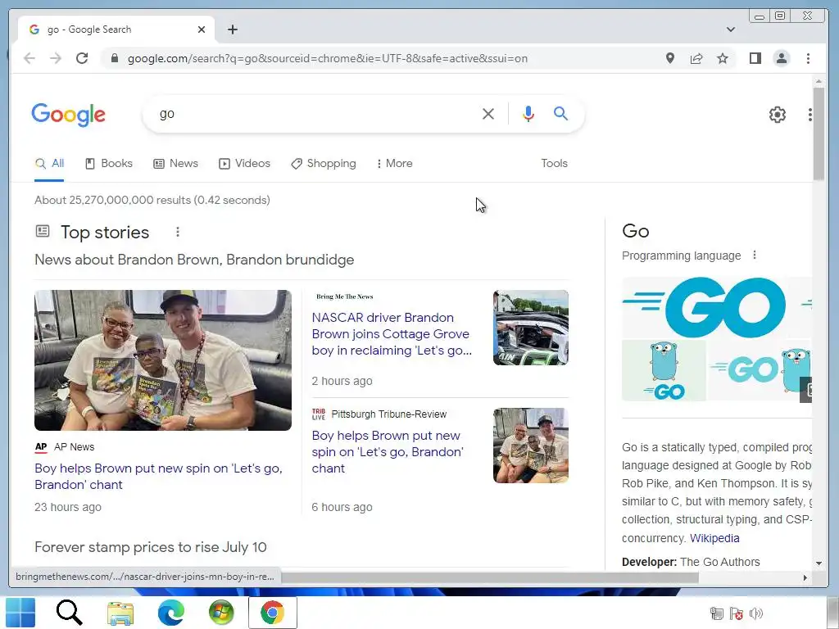Open NASCAR driver Brandon Brown article link
The image size is (839, 629).
(x=392, y=334)
